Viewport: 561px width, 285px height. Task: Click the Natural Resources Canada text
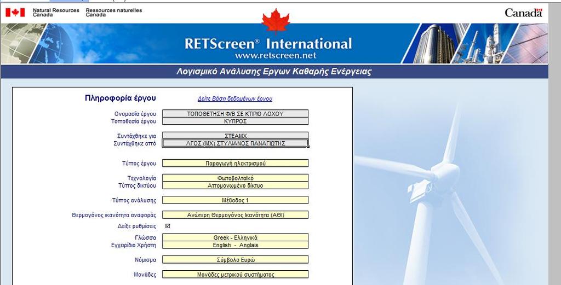pos(56,13)
